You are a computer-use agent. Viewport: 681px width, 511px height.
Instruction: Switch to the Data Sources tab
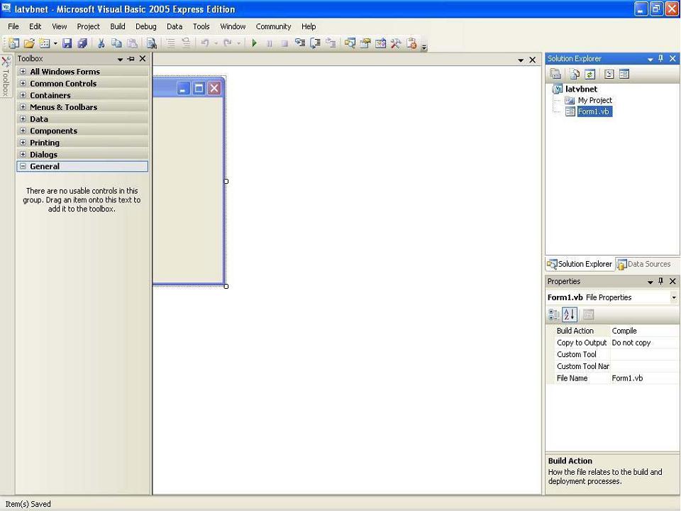coord(644,264)
